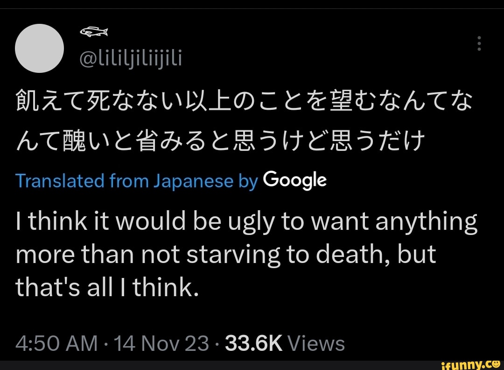The width and height of the screenshot is (504, 370).
Task: Open the 33.6K view count
Action: point(254,343)
